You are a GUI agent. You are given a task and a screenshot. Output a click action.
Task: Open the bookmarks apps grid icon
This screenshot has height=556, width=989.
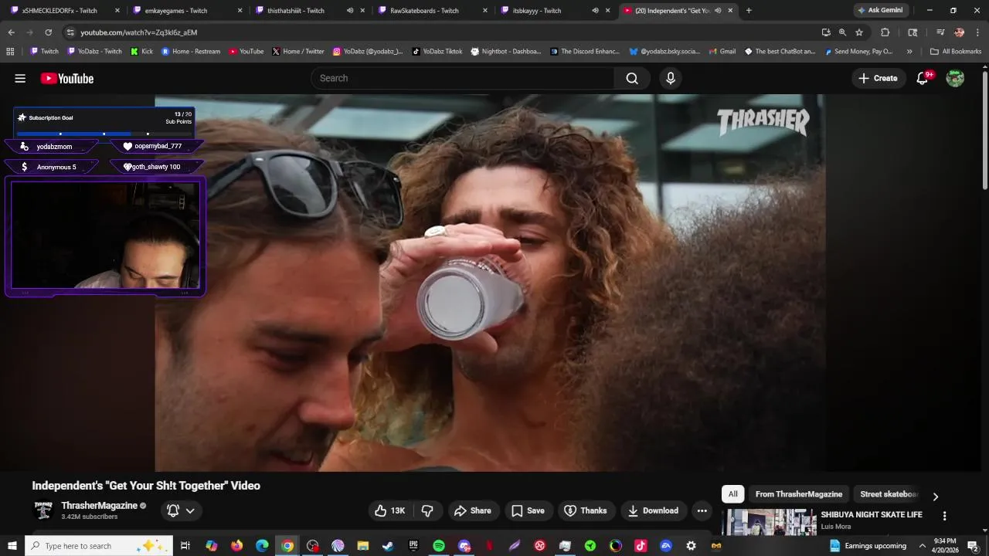pos(10,52)
